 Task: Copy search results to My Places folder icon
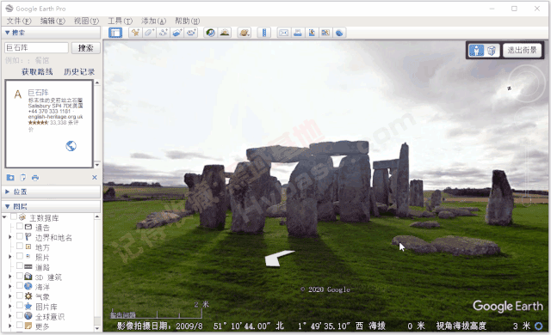click(x=10, y=178)
